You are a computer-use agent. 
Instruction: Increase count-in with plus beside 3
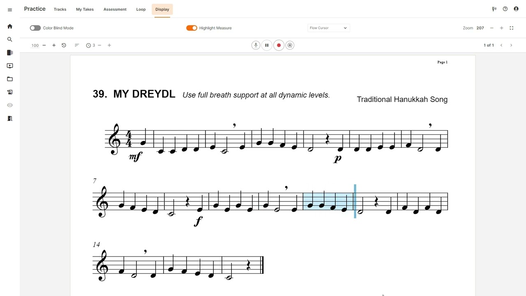(x=109, y=45)
